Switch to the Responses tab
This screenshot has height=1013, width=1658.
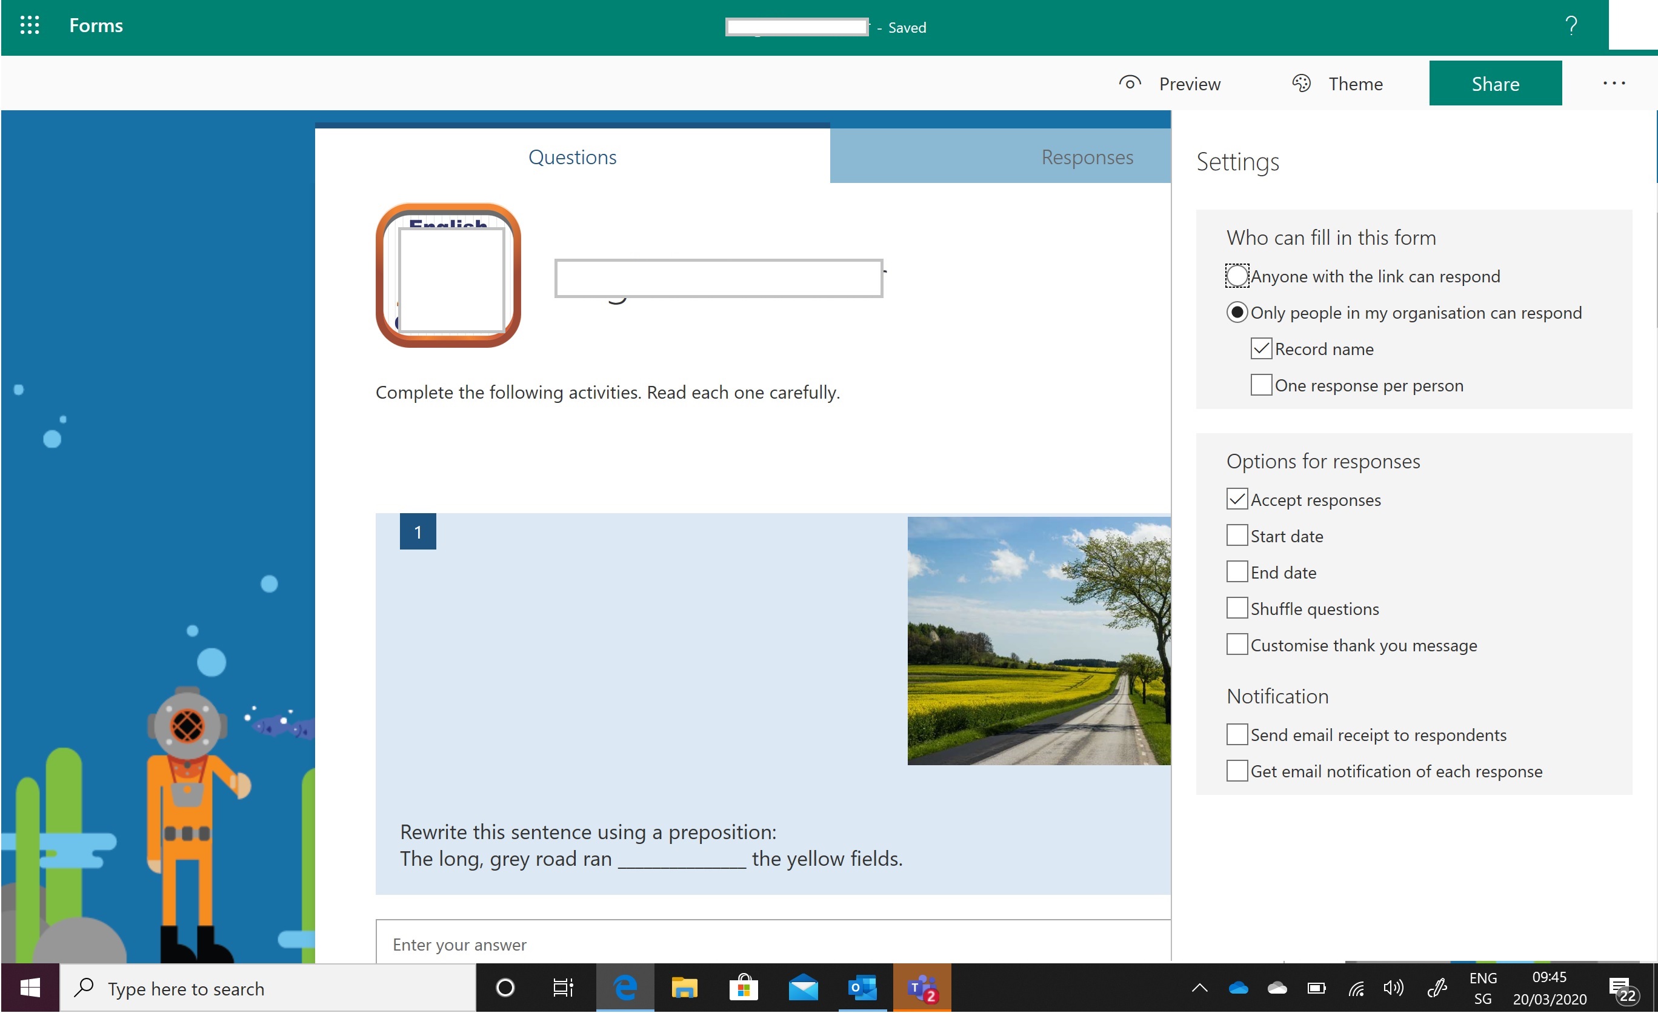(x=1086, y=158)
